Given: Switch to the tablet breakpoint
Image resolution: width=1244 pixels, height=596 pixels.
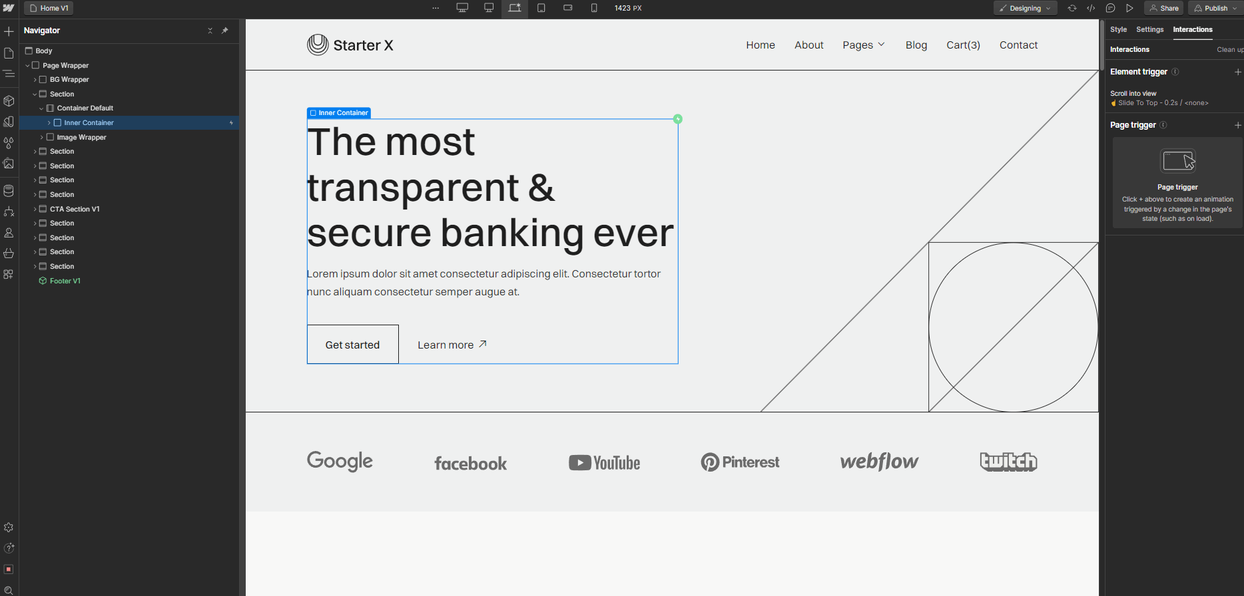Looking at the screenshot, I should tap(541, 8).
